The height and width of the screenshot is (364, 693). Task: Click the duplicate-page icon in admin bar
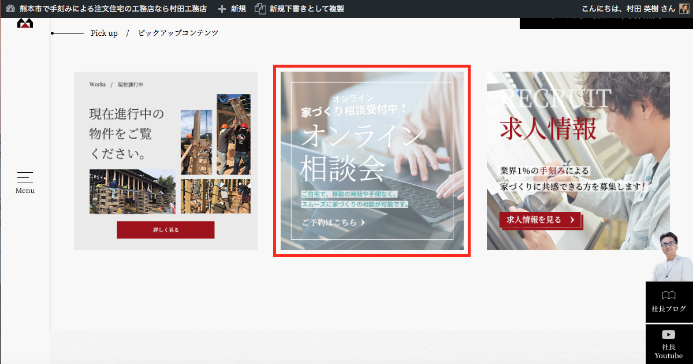[x=260, y=9]
